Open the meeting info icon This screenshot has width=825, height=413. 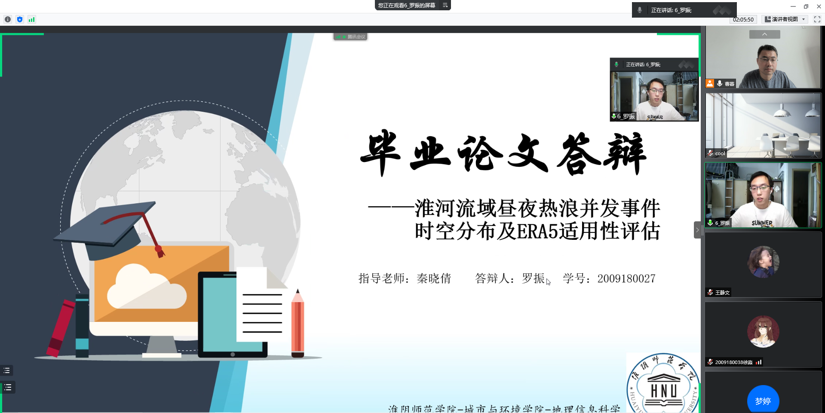(8, 19)
